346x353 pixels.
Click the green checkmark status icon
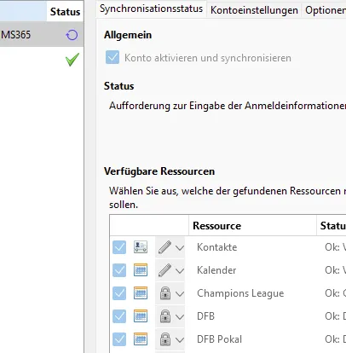tap(72, 60)
